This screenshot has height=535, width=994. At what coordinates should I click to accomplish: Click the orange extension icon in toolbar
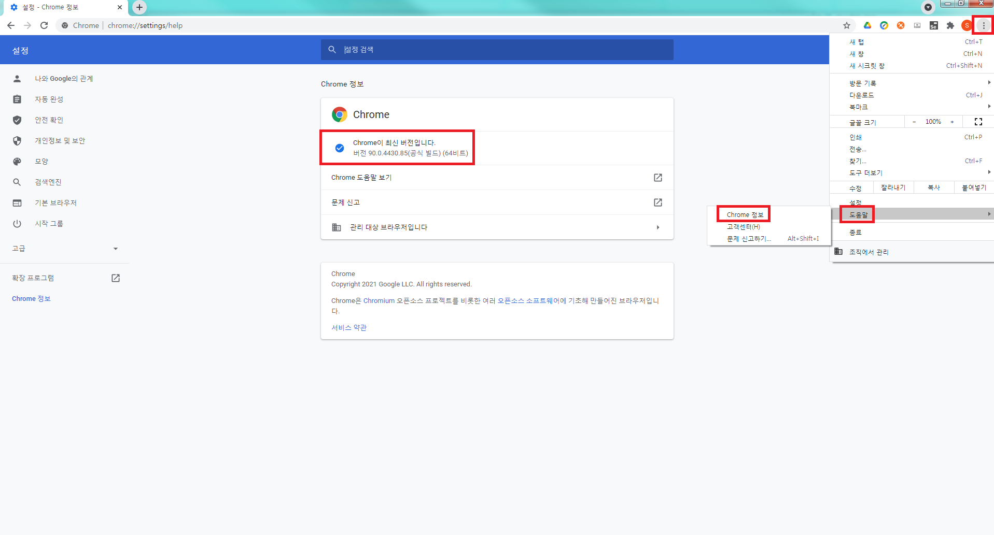901,25
